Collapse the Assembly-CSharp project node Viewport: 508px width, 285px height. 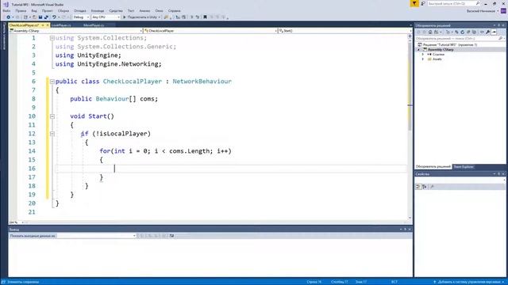(x=418, y=49)
